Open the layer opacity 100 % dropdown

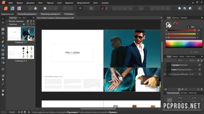tap(183, 60)
